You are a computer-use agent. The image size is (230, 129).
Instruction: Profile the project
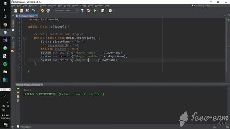(x=110, y=10)
